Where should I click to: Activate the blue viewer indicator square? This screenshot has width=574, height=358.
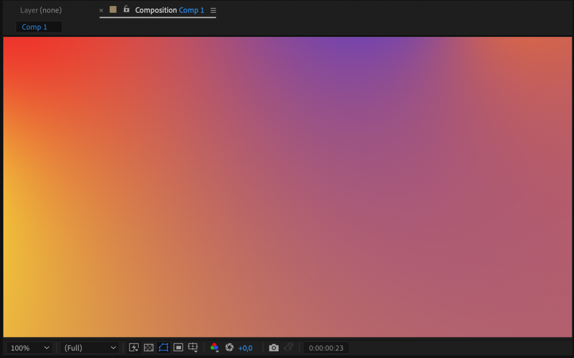point(112,10)
